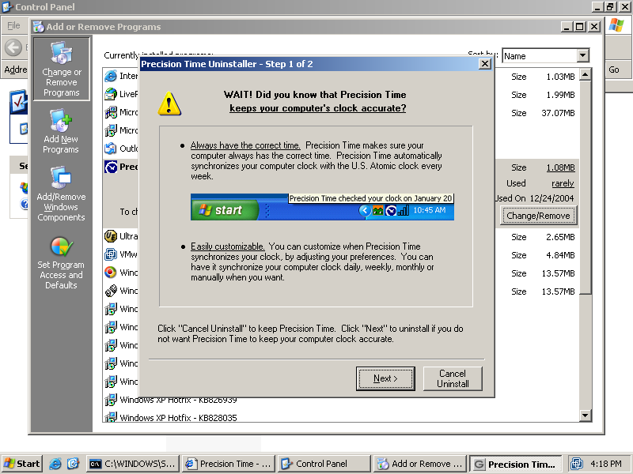633x474 pixels.
Task: Open Add New Programs in the sidebar
Action: point(61,131)
